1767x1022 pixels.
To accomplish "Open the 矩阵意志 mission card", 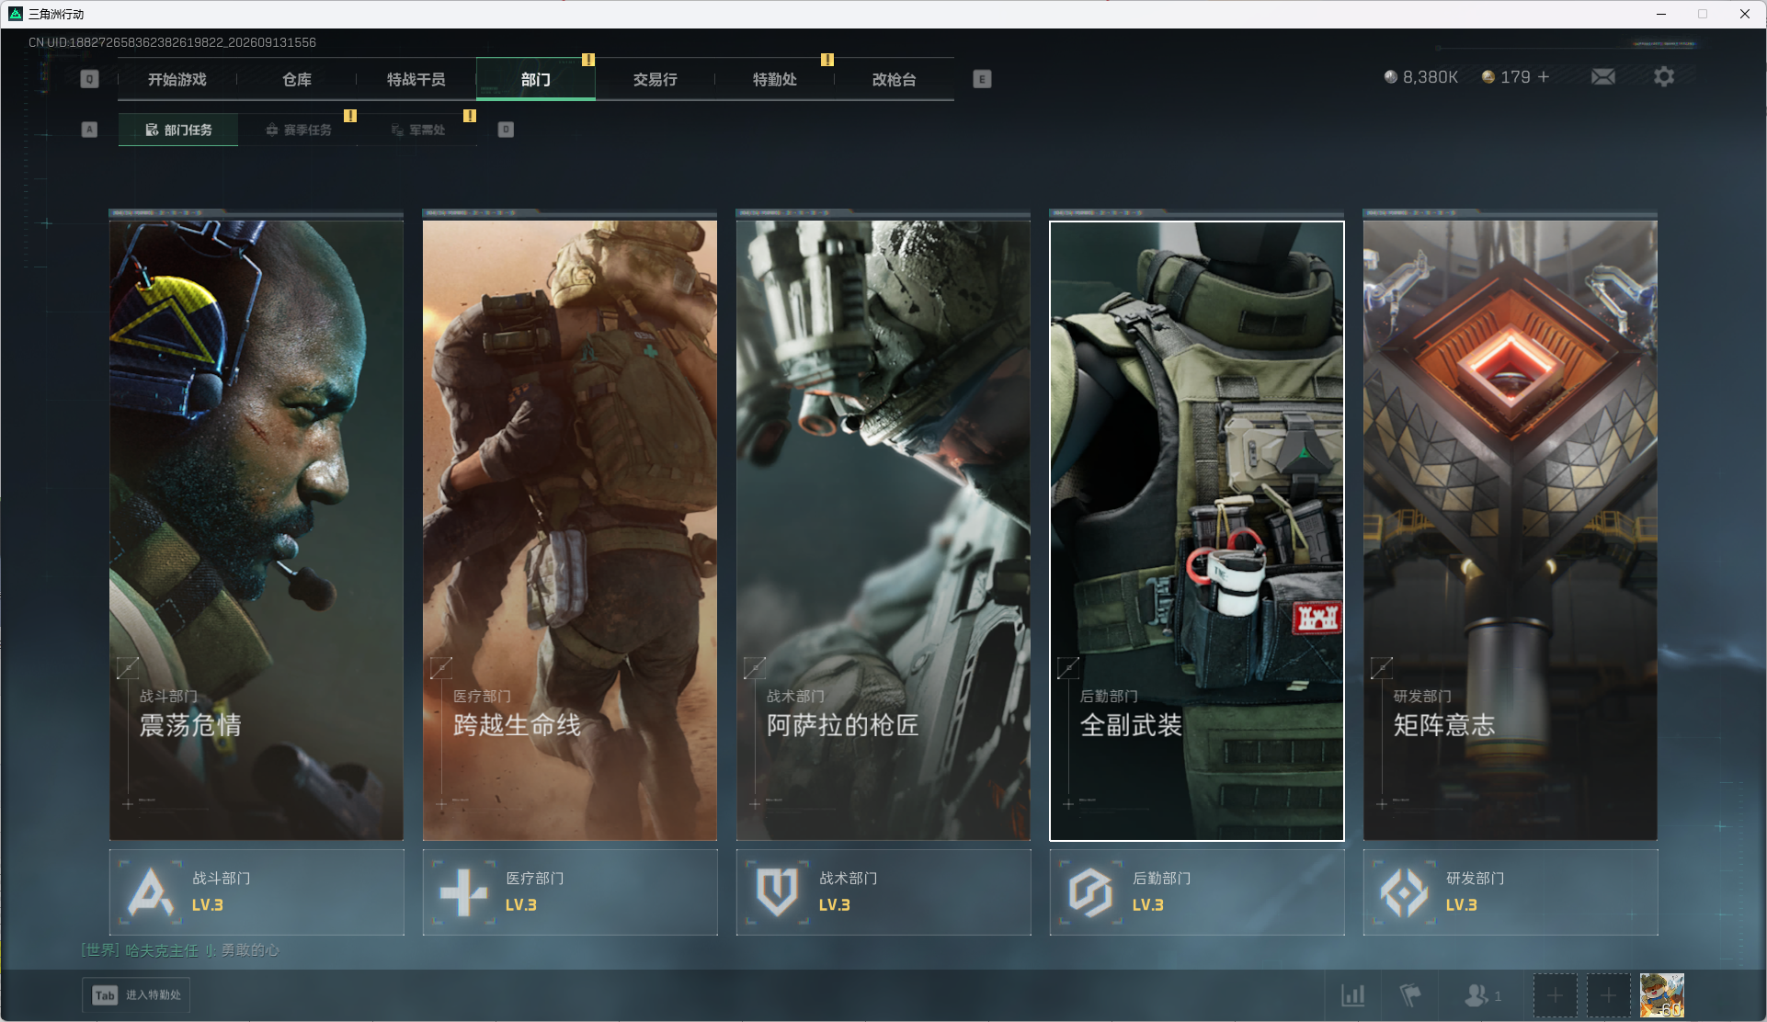I will (x=1510, y=530).
